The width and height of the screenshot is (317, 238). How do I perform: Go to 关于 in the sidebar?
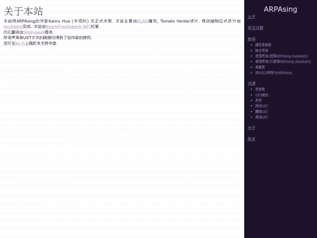pyautogui.click(x=251, y=128)
